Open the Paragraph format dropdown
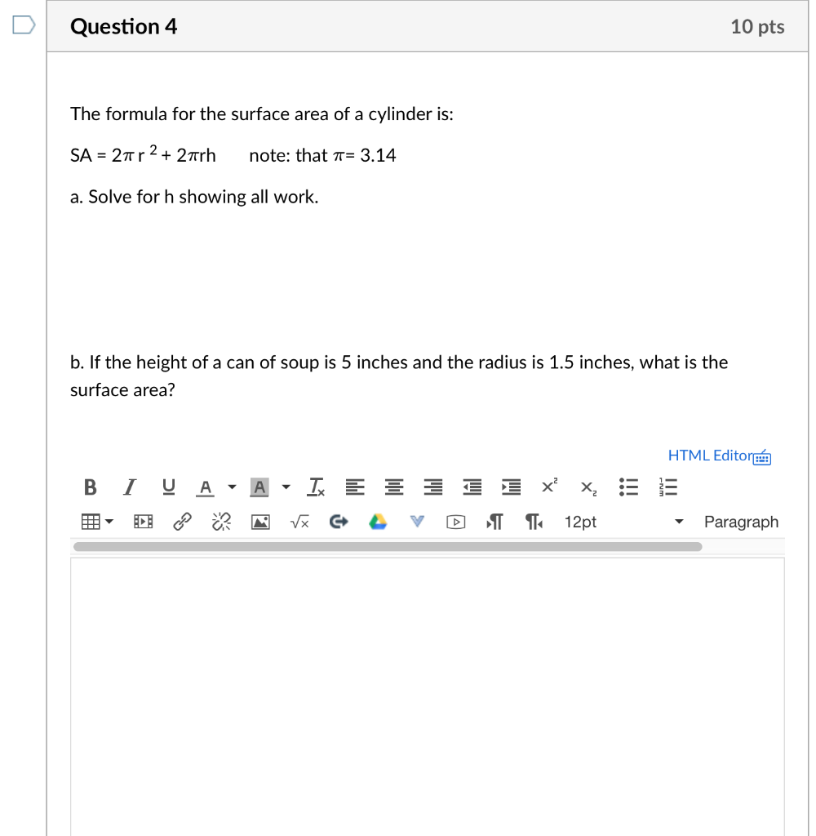 (741, 522)
